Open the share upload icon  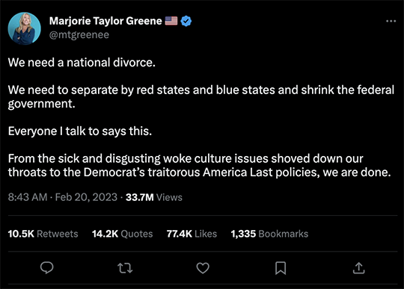coord(358,268)
